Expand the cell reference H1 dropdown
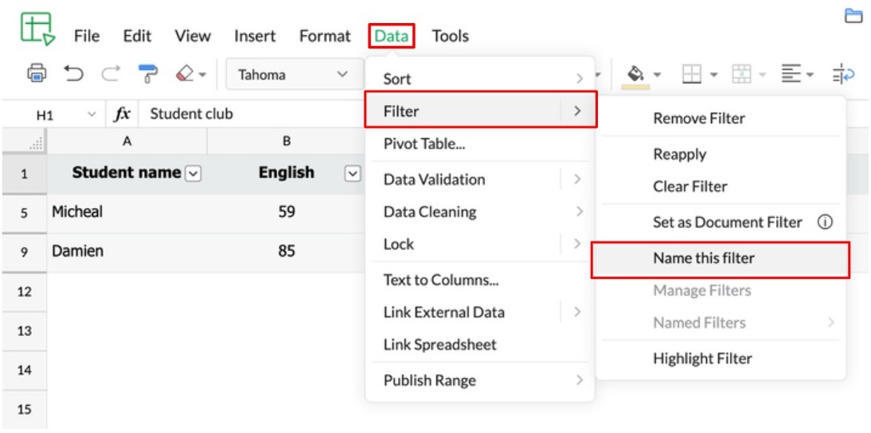The image size is (871, 433). 91,114
